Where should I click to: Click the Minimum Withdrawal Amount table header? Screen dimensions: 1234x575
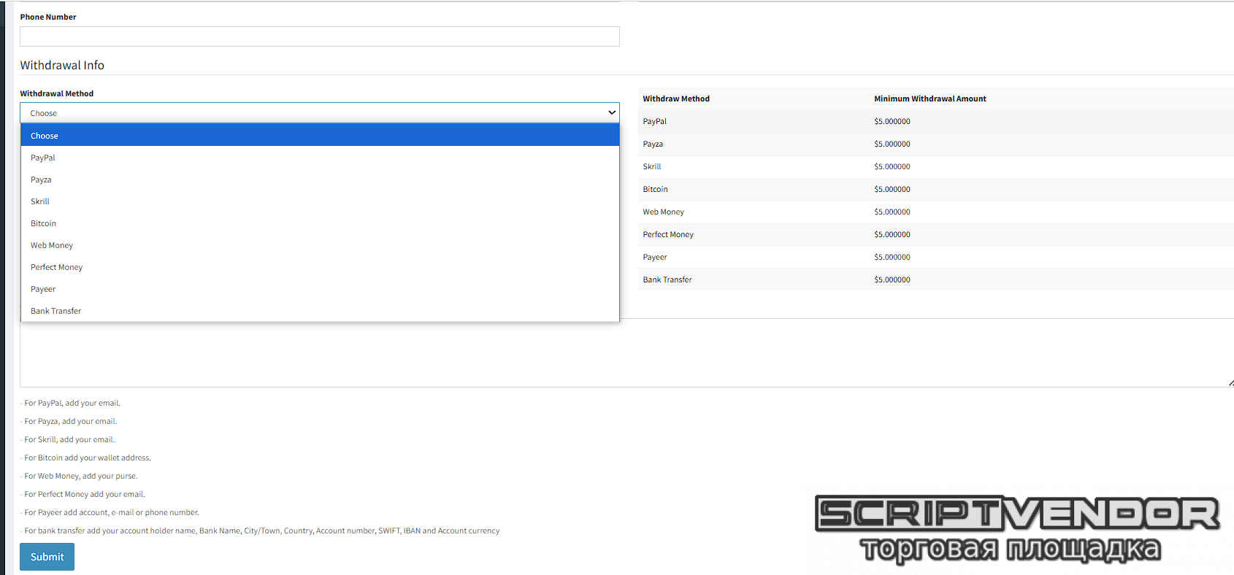(x=930, y=99)
